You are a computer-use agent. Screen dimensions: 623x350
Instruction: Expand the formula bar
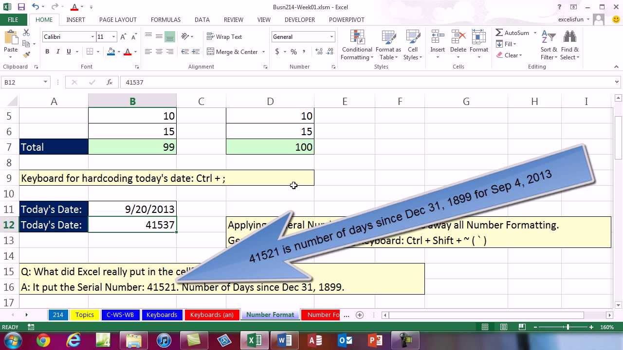pos(617,82)
